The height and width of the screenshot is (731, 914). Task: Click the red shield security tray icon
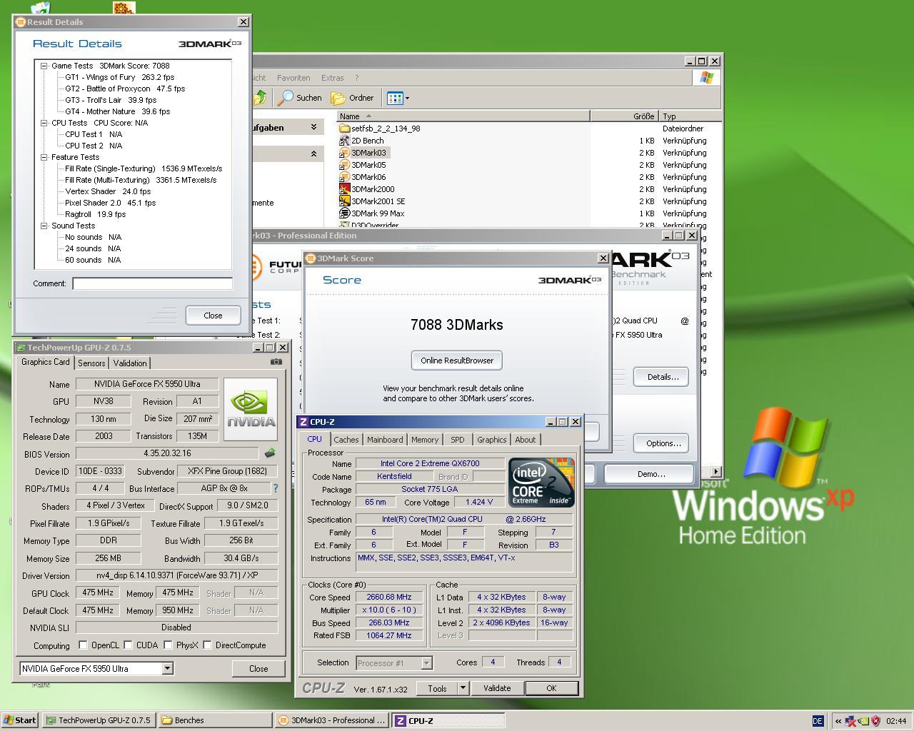(875, 721)
